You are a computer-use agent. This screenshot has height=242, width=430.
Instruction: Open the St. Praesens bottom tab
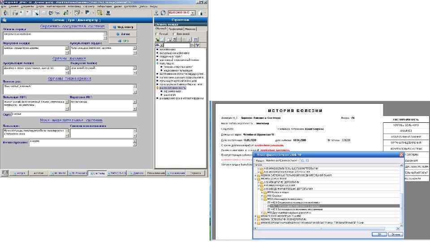(x=78, y=173)
